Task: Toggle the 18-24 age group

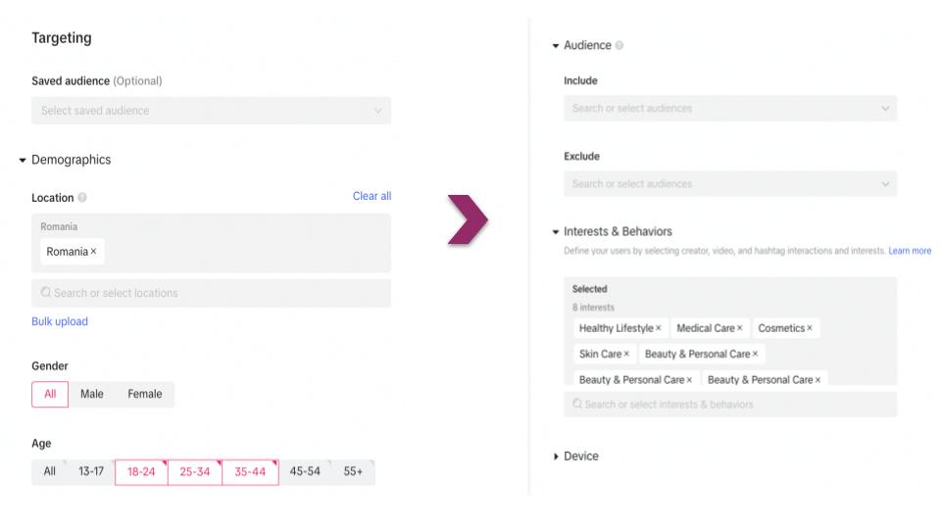Action: tap(141, 472)
